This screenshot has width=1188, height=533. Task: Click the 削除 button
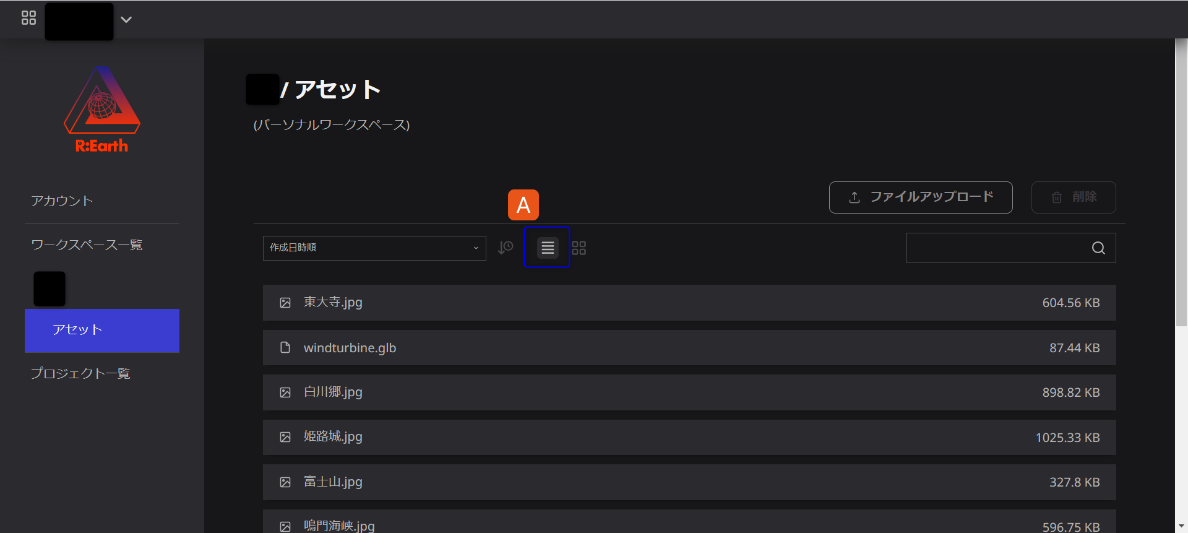1074,197
